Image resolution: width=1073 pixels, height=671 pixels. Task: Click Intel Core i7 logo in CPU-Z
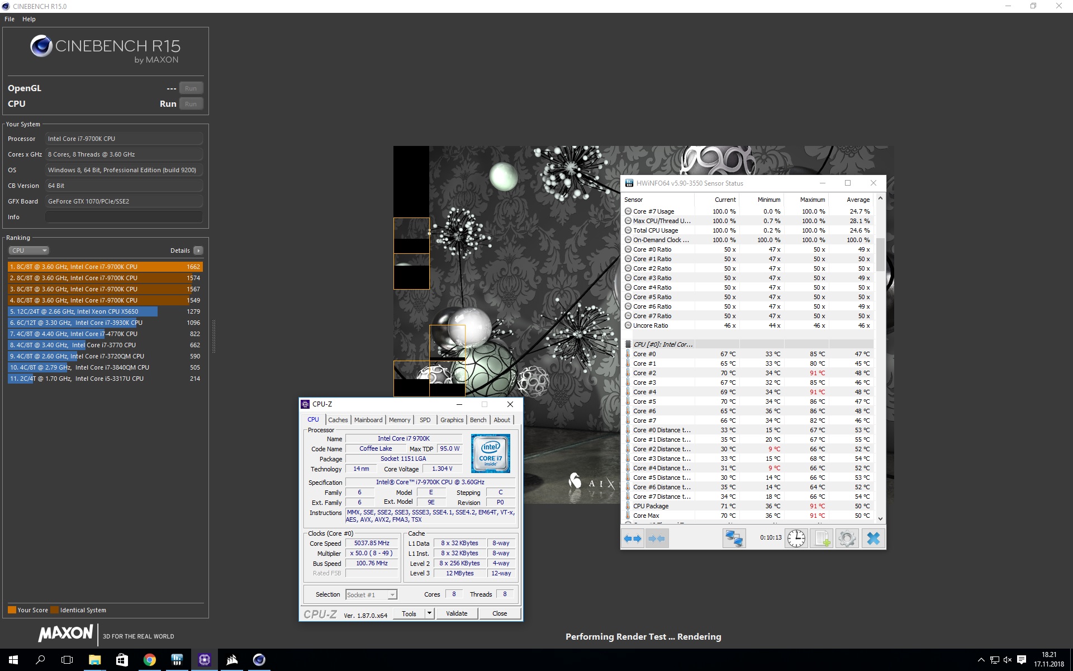point(490,453)
